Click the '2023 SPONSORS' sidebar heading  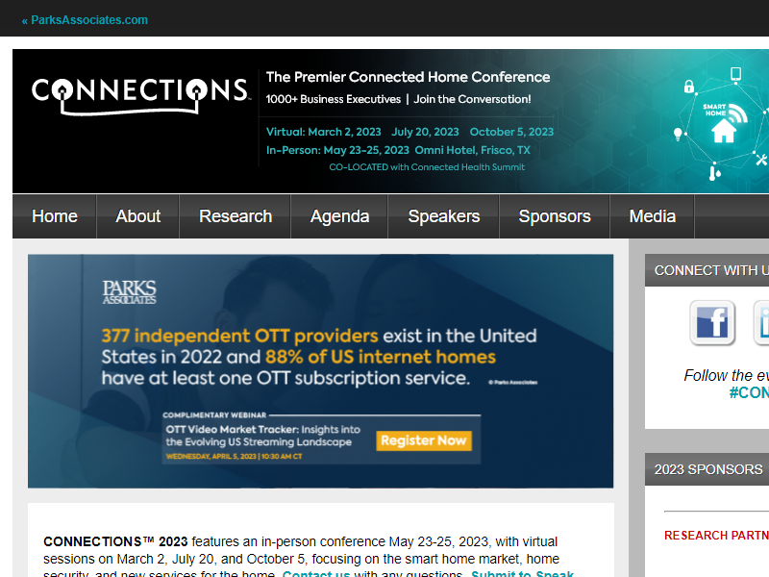(708, 469)
